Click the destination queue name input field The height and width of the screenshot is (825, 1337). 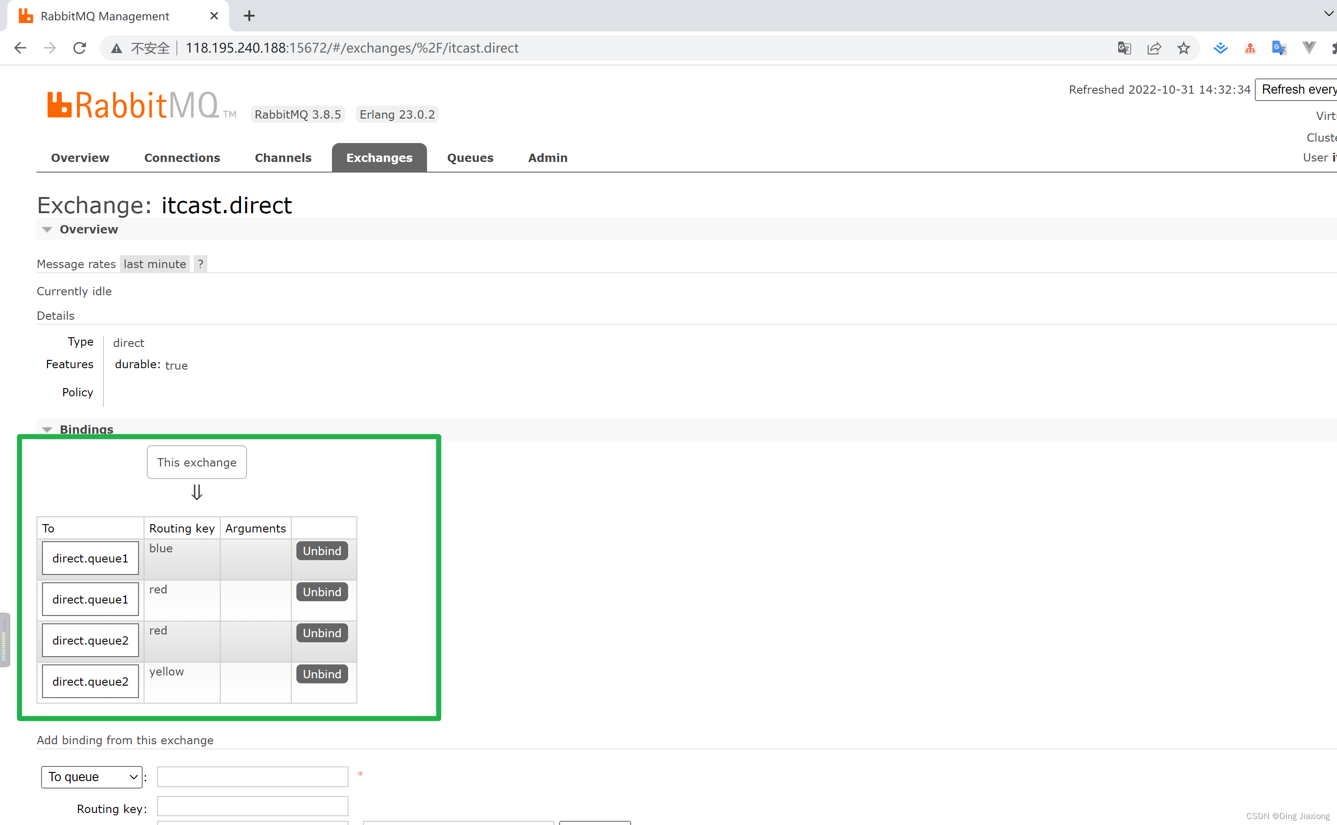pyautogui.click(x=252, y=777)
